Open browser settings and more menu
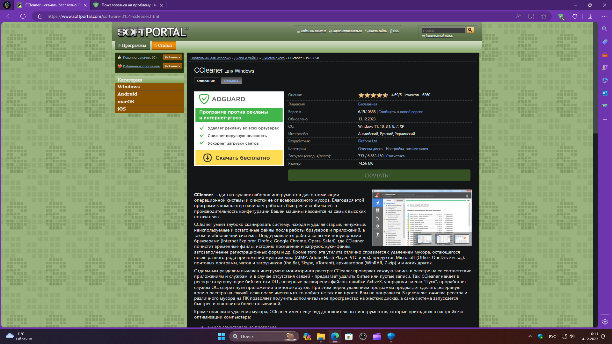The image size is (612, 344). [604, 16]
